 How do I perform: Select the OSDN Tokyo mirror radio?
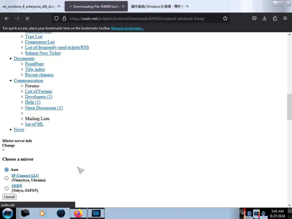coord(7,188)
